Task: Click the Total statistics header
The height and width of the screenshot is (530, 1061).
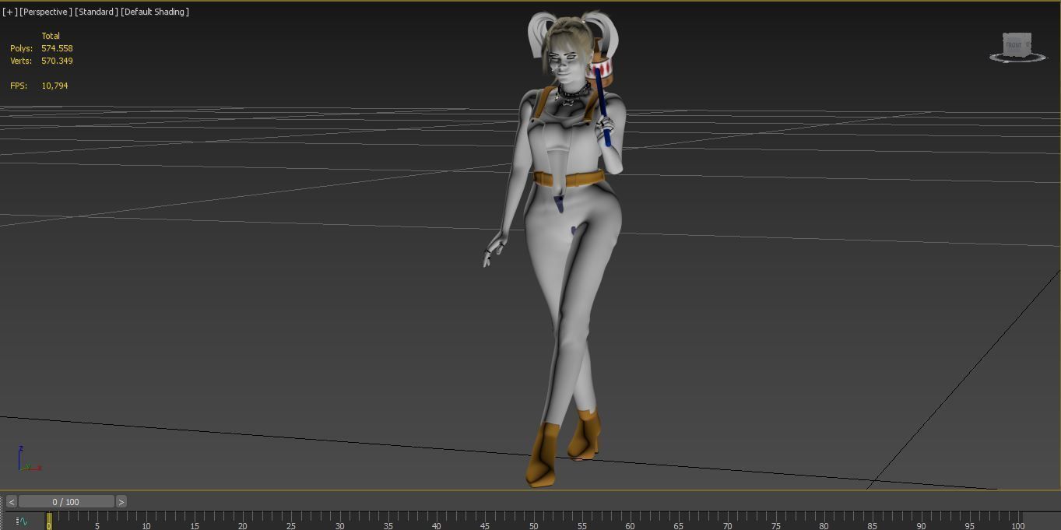Action: pos(51,36)
